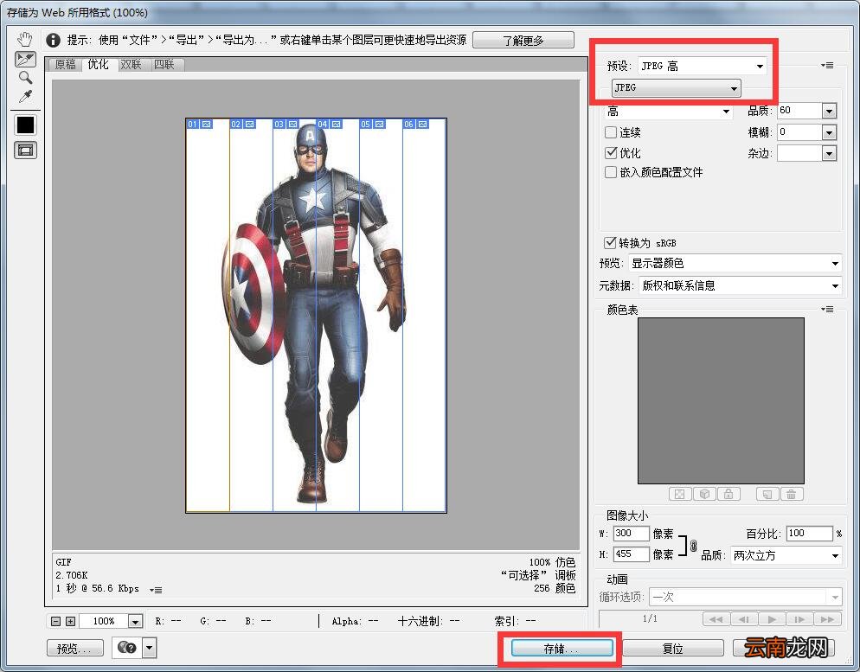Viewport: 860px width, 672px height.
Task: Click the browser preview icon
Action: (127, 648)
